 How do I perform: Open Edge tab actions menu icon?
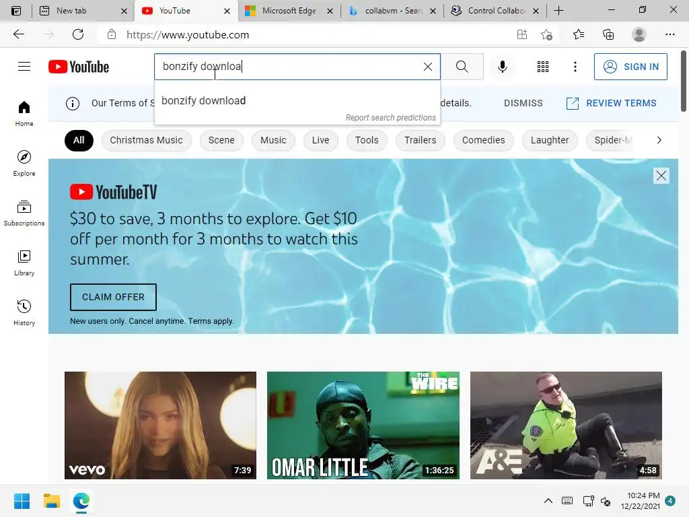pyautogui.click(x=16, y=11)
